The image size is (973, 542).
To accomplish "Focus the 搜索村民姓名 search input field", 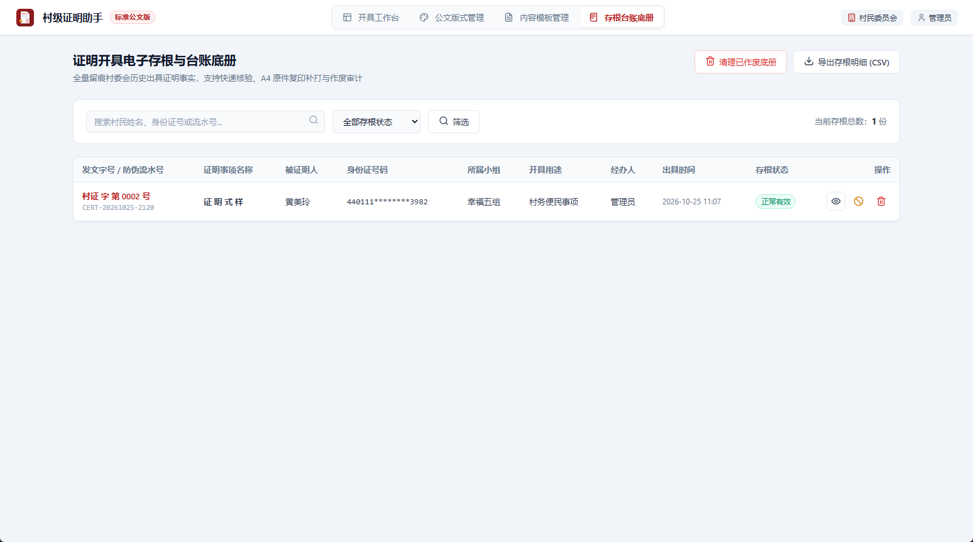I will pyautogui.click(x=206, y=122).
